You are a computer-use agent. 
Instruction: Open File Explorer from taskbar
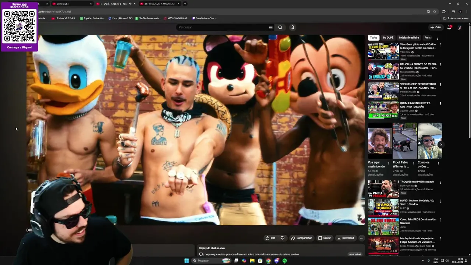(x=252, y=261)
